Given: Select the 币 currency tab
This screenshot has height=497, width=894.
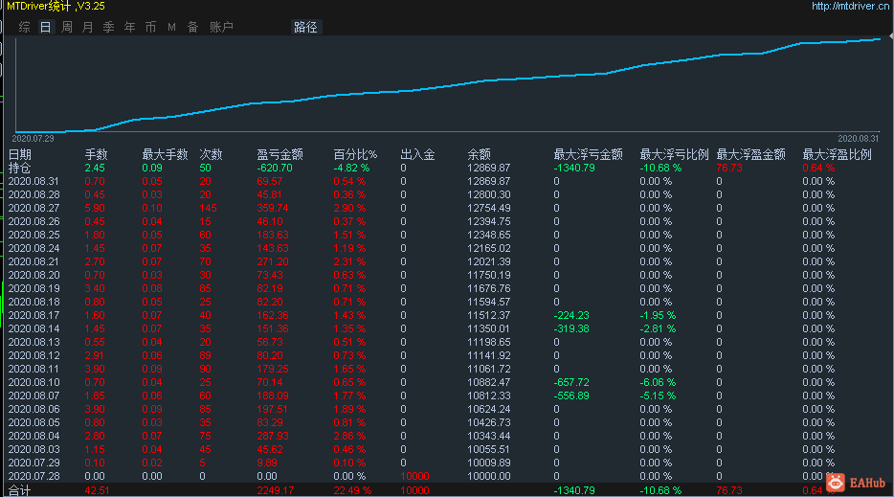Looking at the screenshot, I should (150, 28).
